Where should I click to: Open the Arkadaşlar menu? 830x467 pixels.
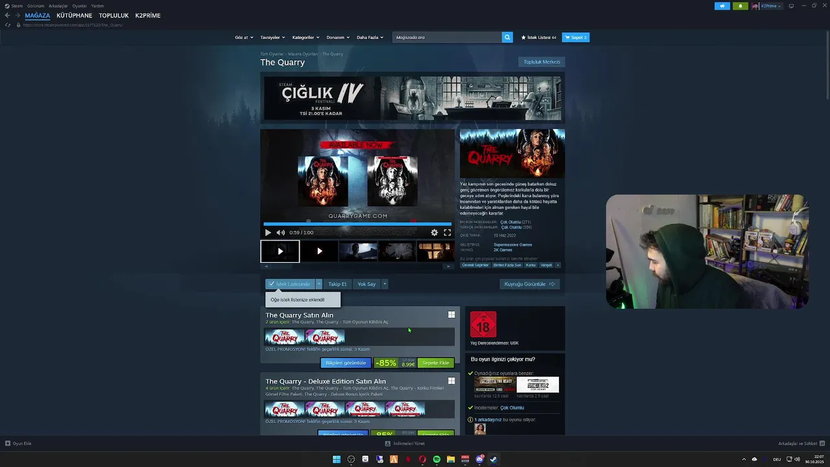pyautogui.click(x=58, y=6)
